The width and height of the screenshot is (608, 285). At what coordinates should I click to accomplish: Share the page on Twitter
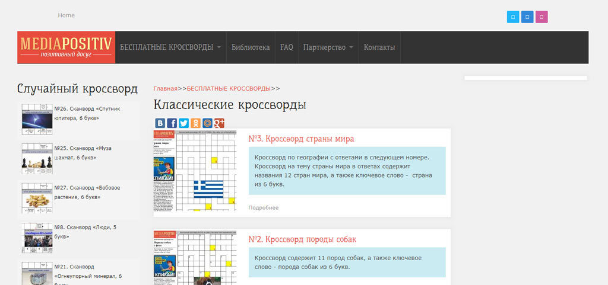click(x=184, y=123)
